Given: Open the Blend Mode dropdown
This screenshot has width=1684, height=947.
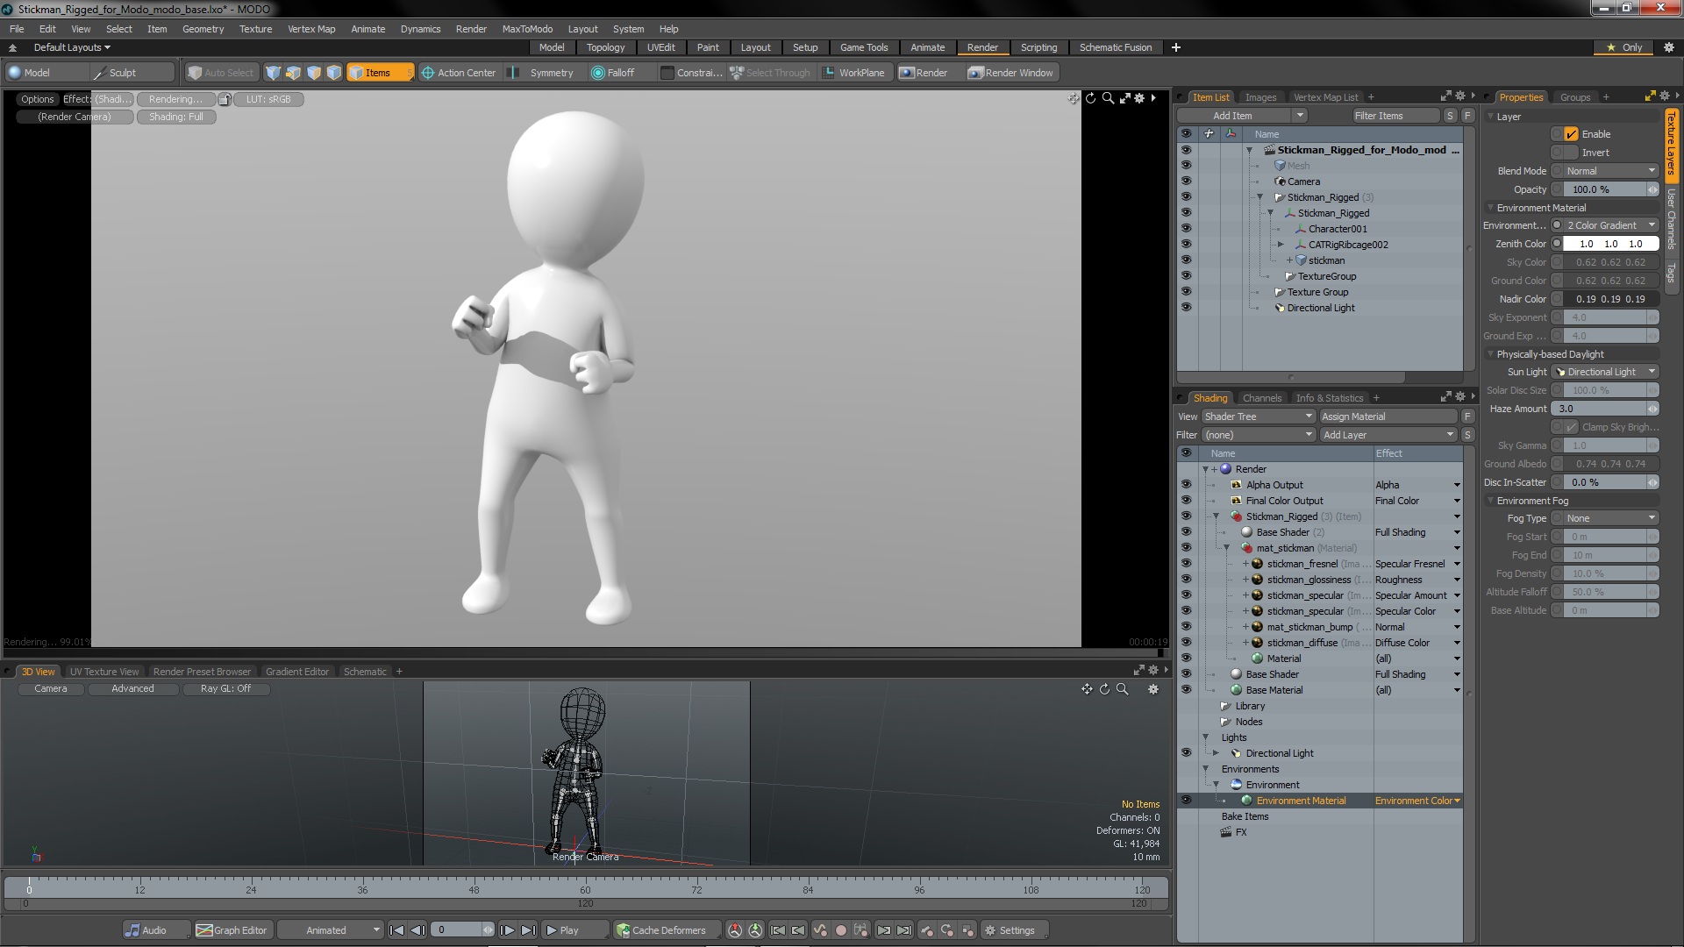Looking at the screenshot, I should pos(1608,170).
